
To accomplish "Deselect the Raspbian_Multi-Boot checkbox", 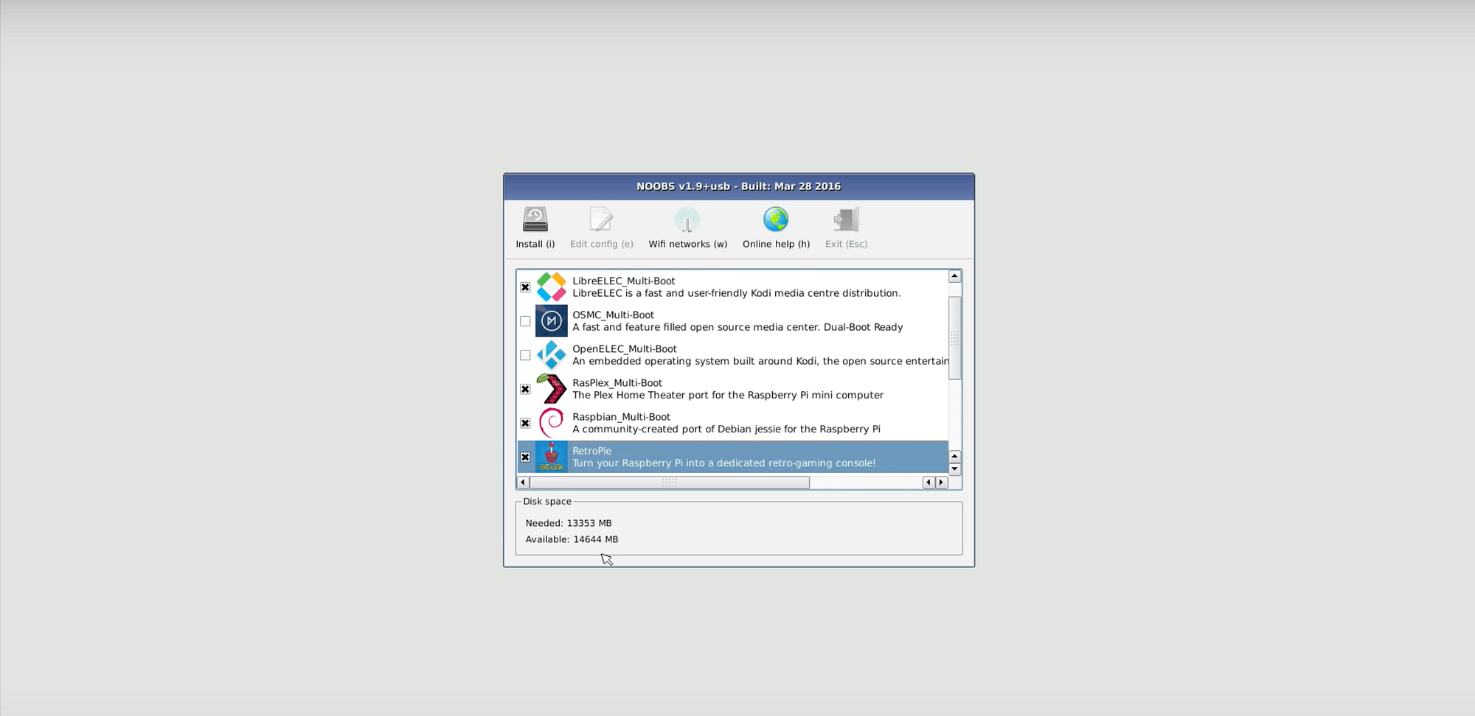I will [x=525, y=423].
